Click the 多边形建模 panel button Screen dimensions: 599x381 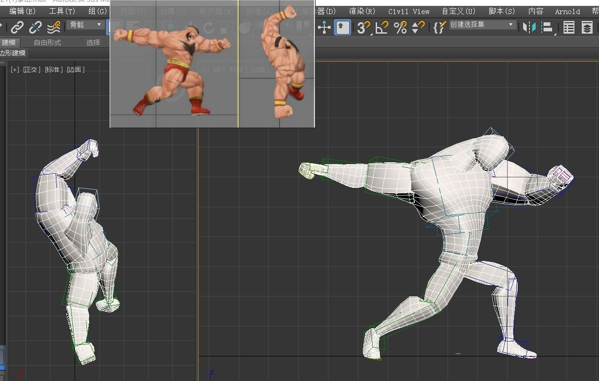pyautogui.click(x=13, y=53)
